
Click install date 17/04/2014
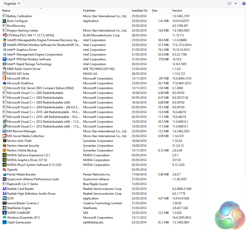coord(139,174)
